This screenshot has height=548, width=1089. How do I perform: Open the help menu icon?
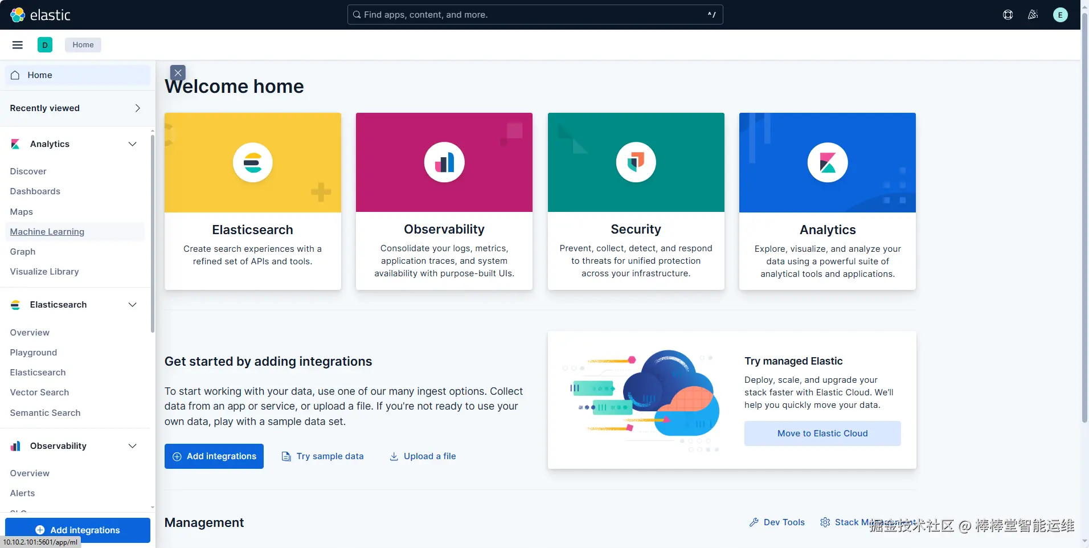click(1008, 15)
